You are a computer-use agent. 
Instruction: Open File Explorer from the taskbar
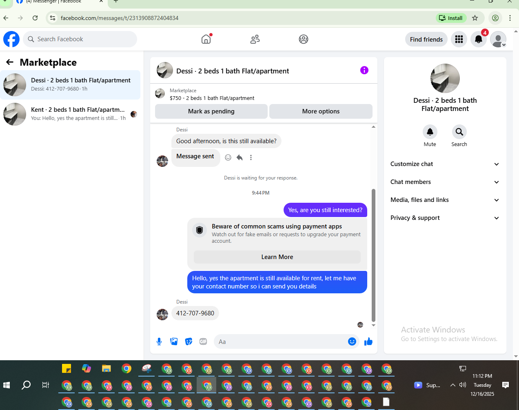106,369
